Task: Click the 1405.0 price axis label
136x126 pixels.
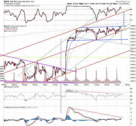Action: (x=133, y=71)
